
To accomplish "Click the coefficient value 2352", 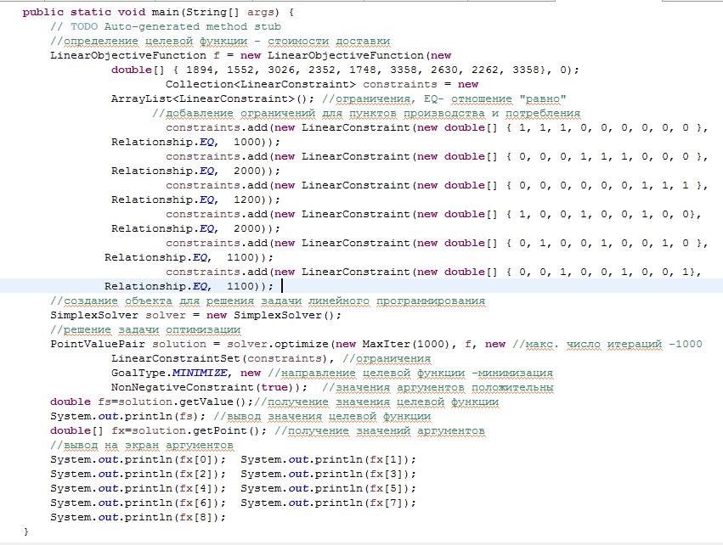I will tap(322, 70).
